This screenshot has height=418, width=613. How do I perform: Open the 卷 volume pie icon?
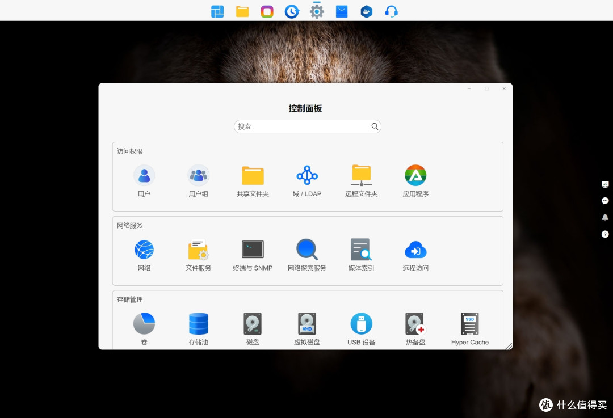point(144,323)
